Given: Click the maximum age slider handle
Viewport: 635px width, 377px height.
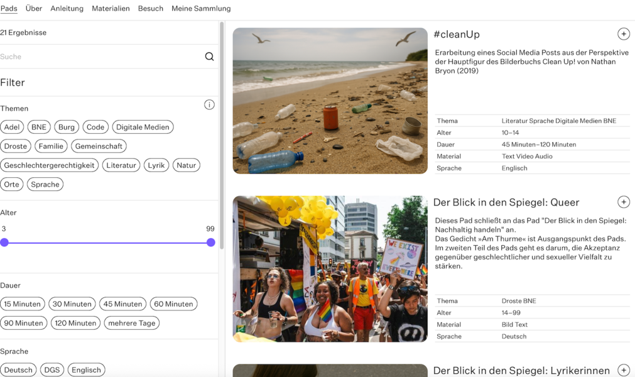Looking at the screenshot, I should 210,243.
